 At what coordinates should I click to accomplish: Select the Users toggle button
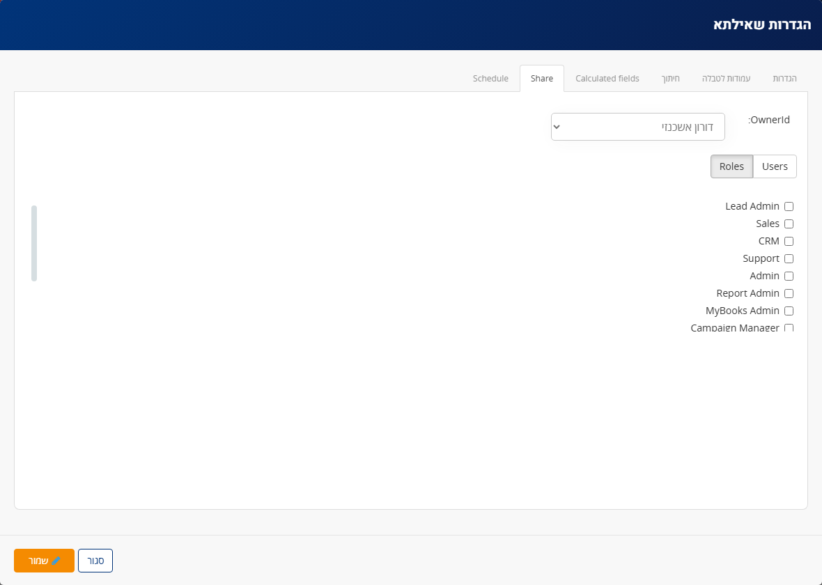[775, 166]
